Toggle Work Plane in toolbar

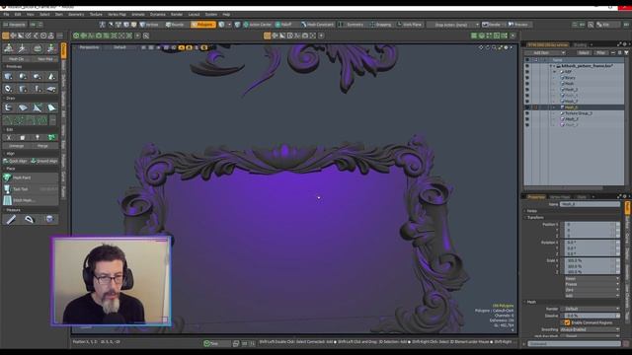410,25
